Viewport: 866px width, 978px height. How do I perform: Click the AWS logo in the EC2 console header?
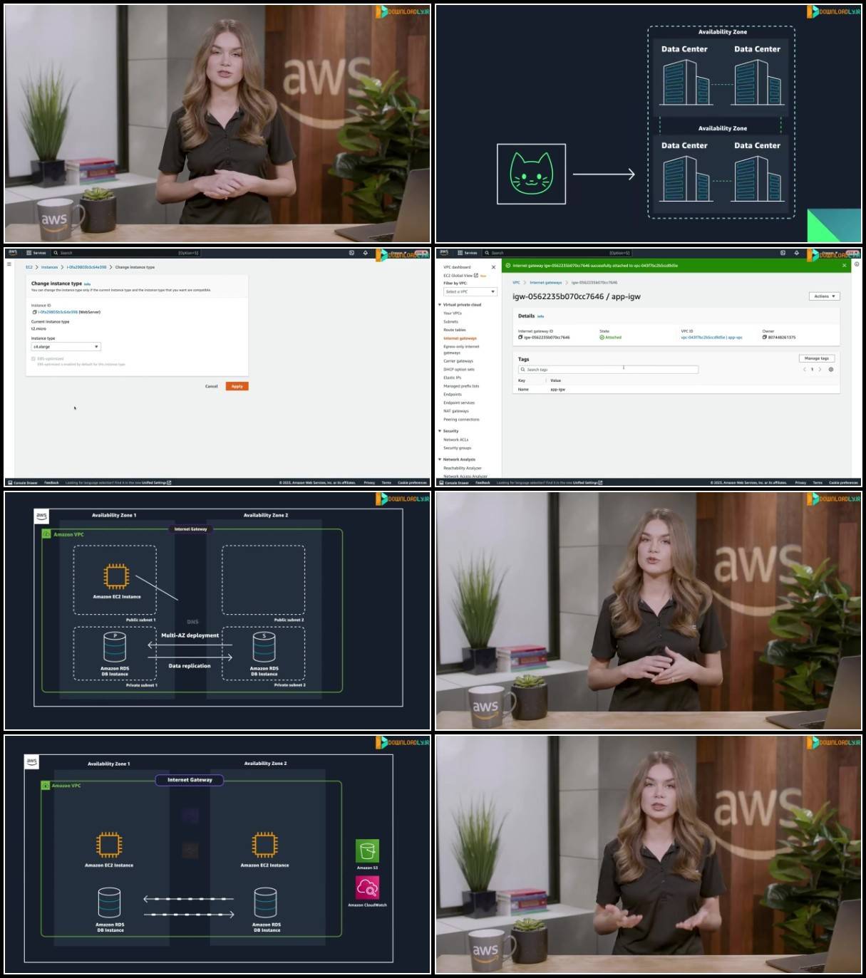pyautogui.click(x=12, y=252)
